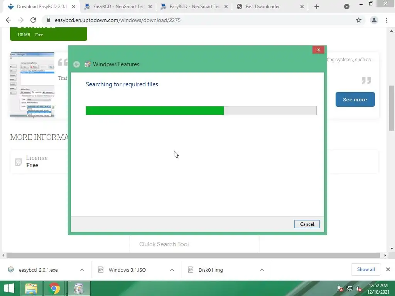Click the Windows Features taskbar icon

tap(79, 288)
